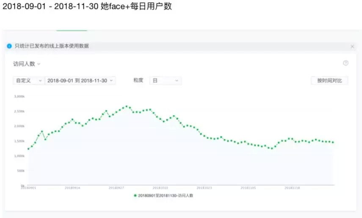Click the 按时间对比 button
The image size is (362, 218).
click(x=329, y=80)
